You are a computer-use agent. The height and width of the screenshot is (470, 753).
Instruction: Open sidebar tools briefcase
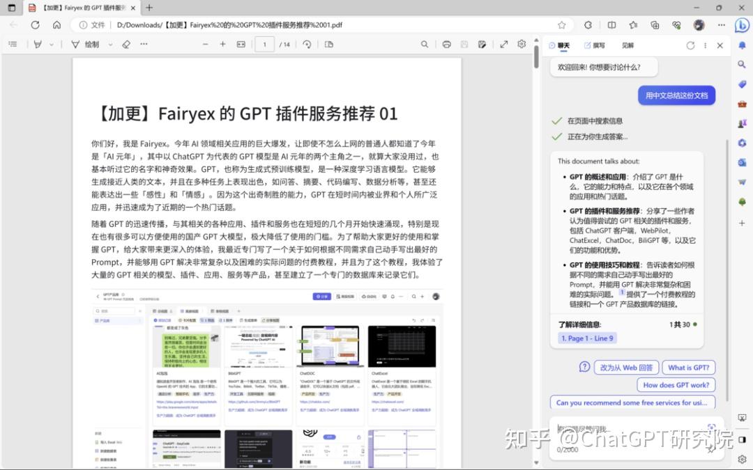[x=742, y=104]
